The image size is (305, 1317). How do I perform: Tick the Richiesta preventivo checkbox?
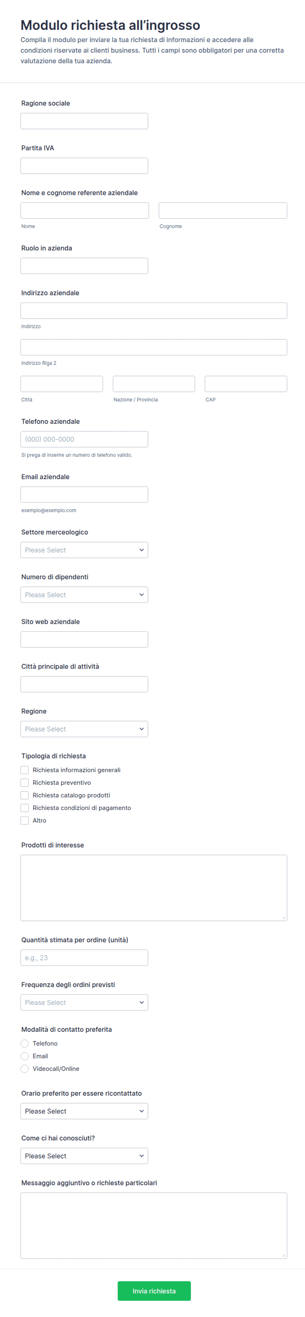pos(25,783)
